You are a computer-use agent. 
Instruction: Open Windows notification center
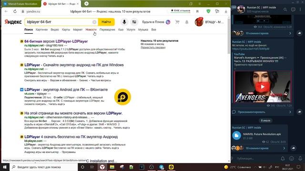coord(299,167)
